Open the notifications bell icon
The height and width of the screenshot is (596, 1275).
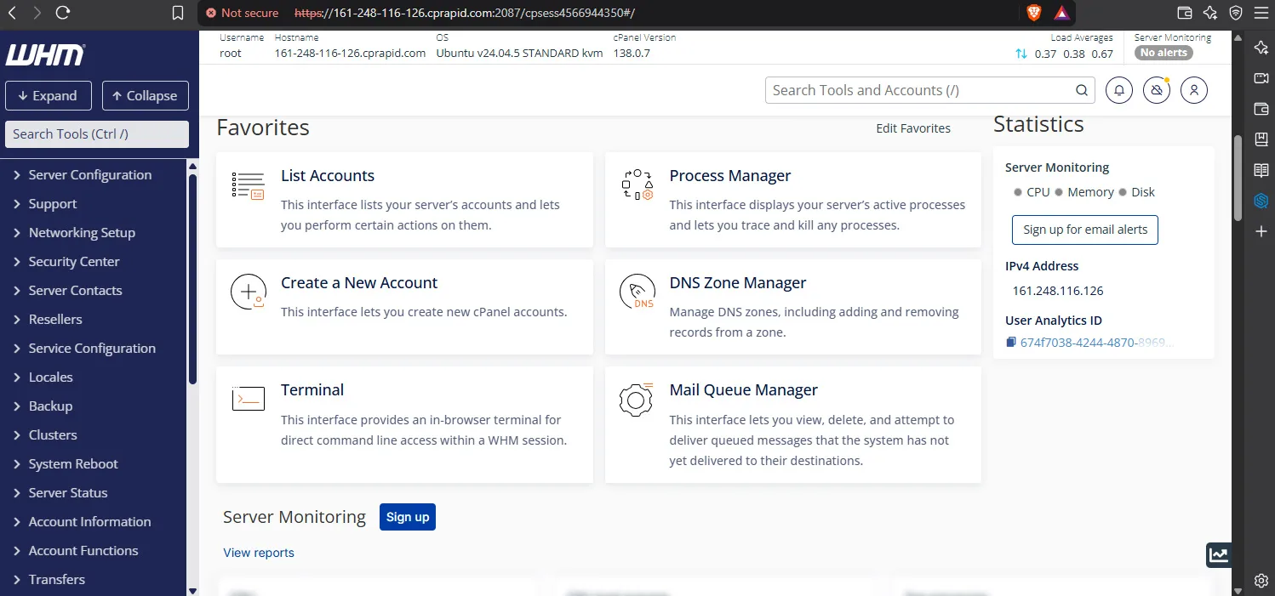point(1119,90)
